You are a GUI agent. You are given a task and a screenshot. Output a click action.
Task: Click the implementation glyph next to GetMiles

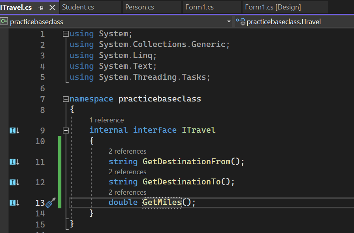point(14,203)
